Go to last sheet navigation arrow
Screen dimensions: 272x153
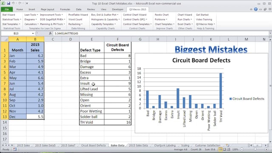[x=12, y=145]
